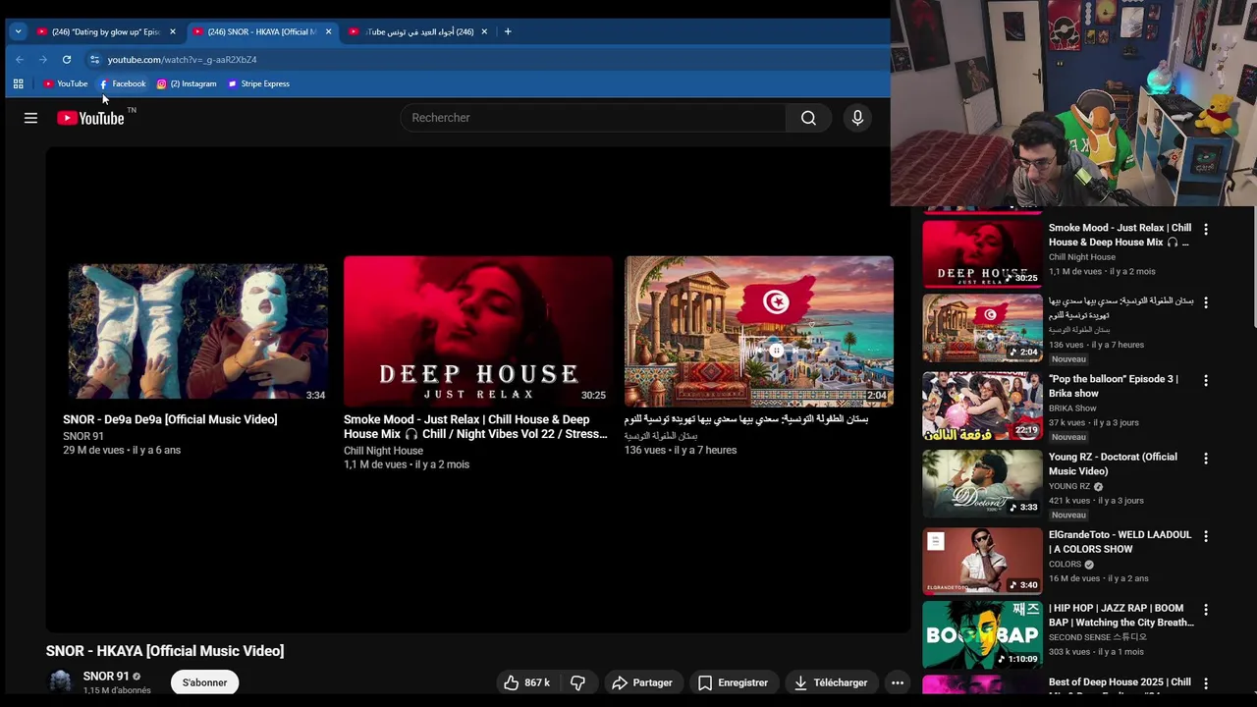Go forward with browser forward arrow

[43, 59]
